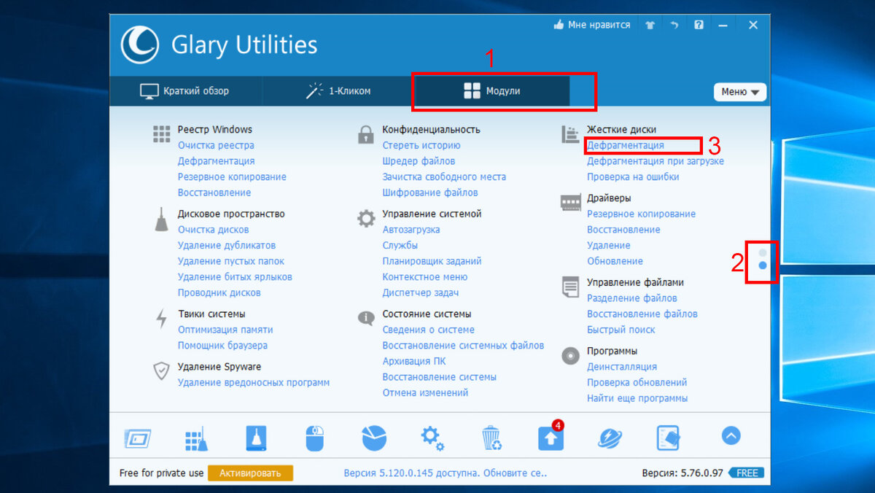Open Удаление пустых папок
The image size is (875, 493).
pyautogui.click(x=231, y=261)
